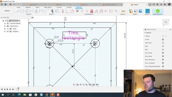Image resolution: width=172 pixels, height=97 pixels.
Task: Toggle the Show Profile checkbox
Action: 163,53
